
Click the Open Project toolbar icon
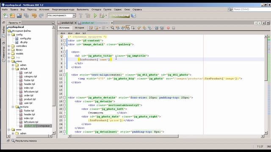(19, 16)
